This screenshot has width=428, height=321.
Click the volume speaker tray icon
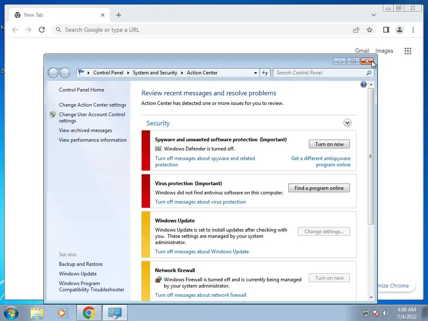click(x=386, y=313)
